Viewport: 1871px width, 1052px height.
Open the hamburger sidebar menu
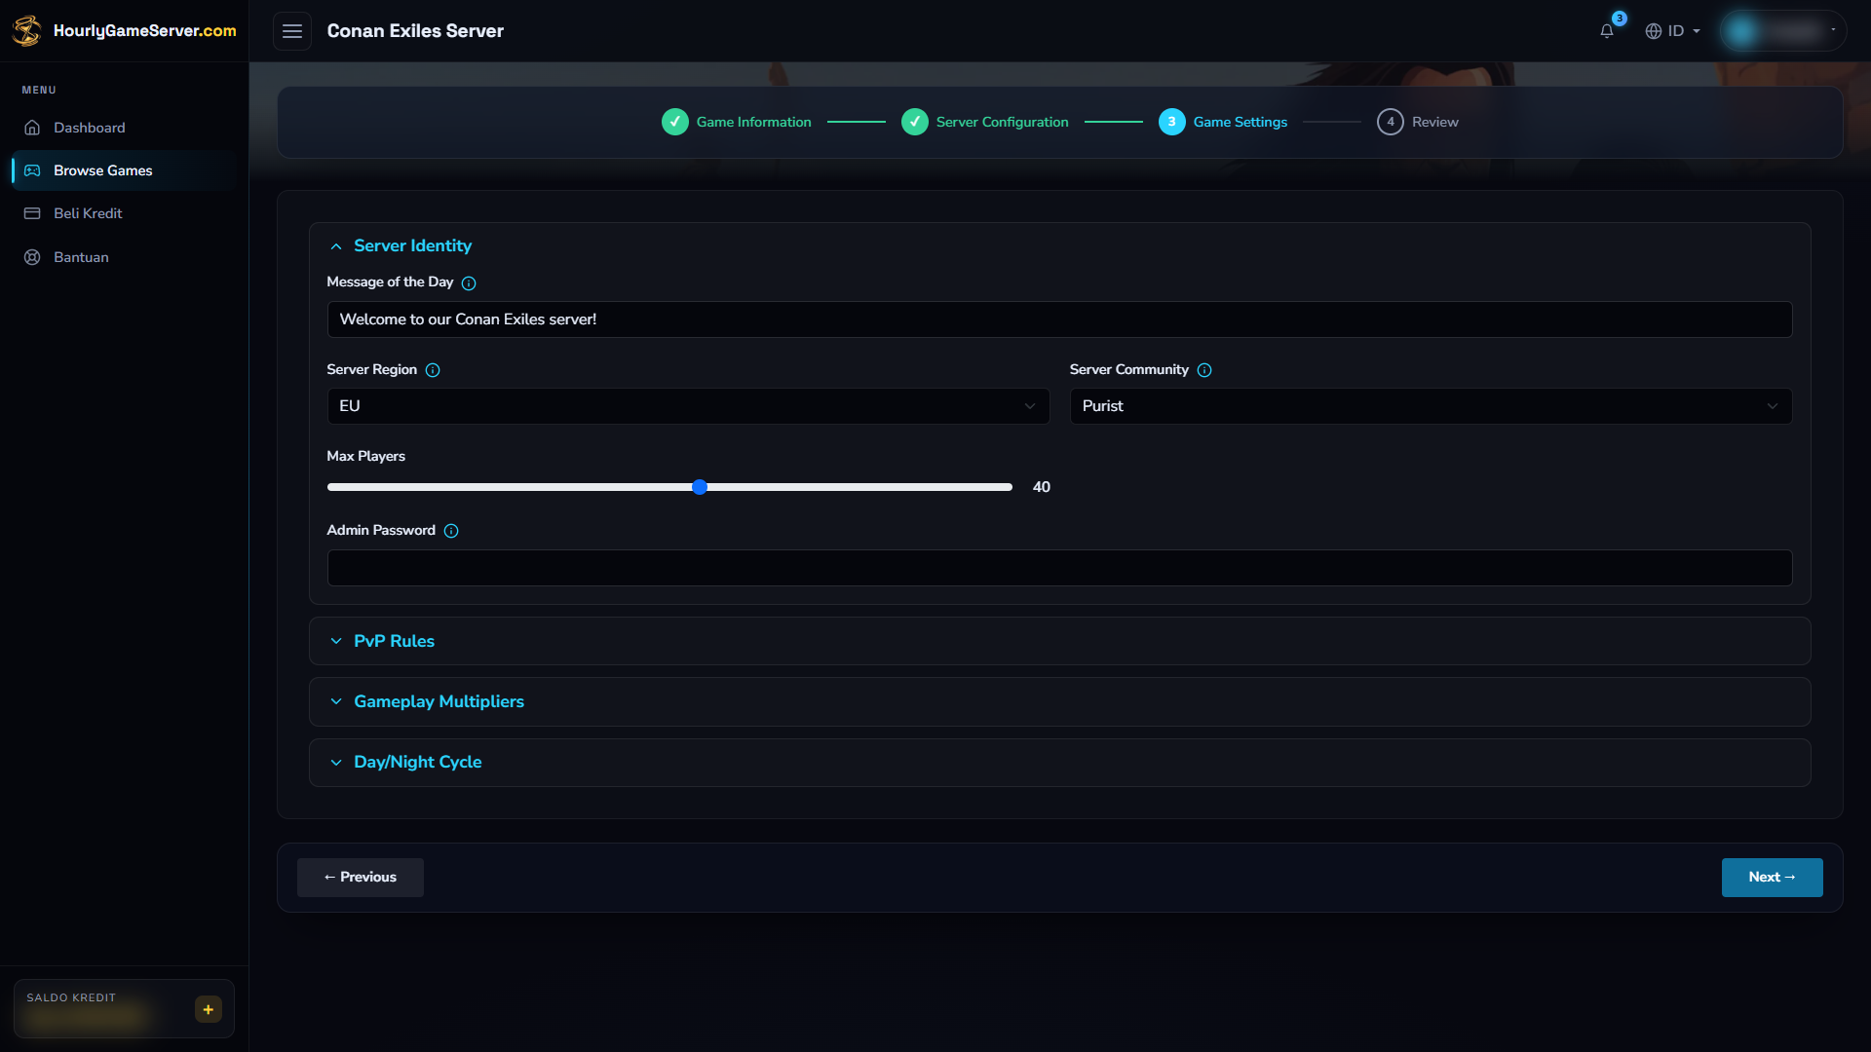point(292,31)
